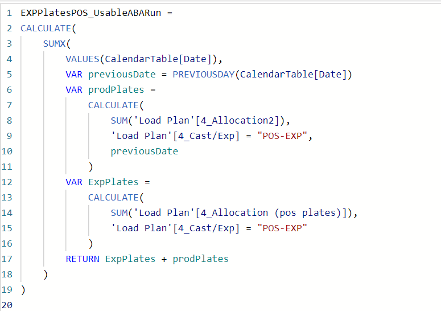Click the VAR keyword on line 12

74,182
